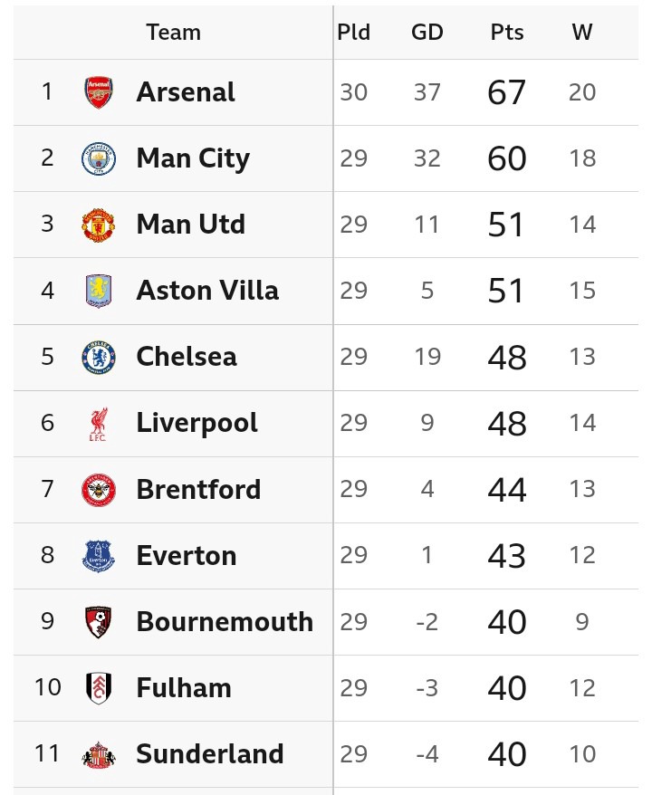This screenshot has width=652, height=795.
Task: Click the Man Utd crest icon
Action: click(x=98, y=225)
